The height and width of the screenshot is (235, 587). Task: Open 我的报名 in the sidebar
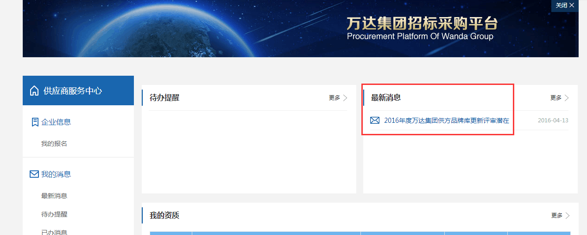pos(54,144)
